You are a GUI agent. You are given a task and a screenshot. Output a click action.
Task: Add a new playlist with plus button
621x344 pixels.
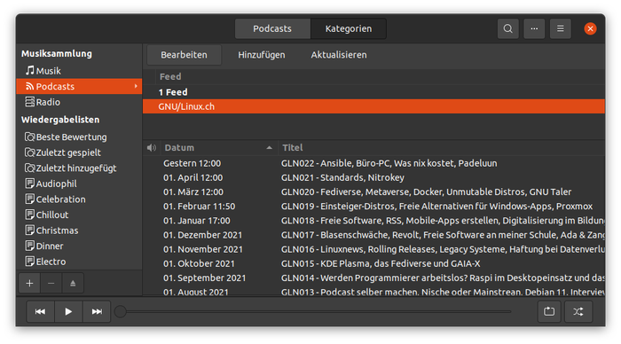[29, 283]
